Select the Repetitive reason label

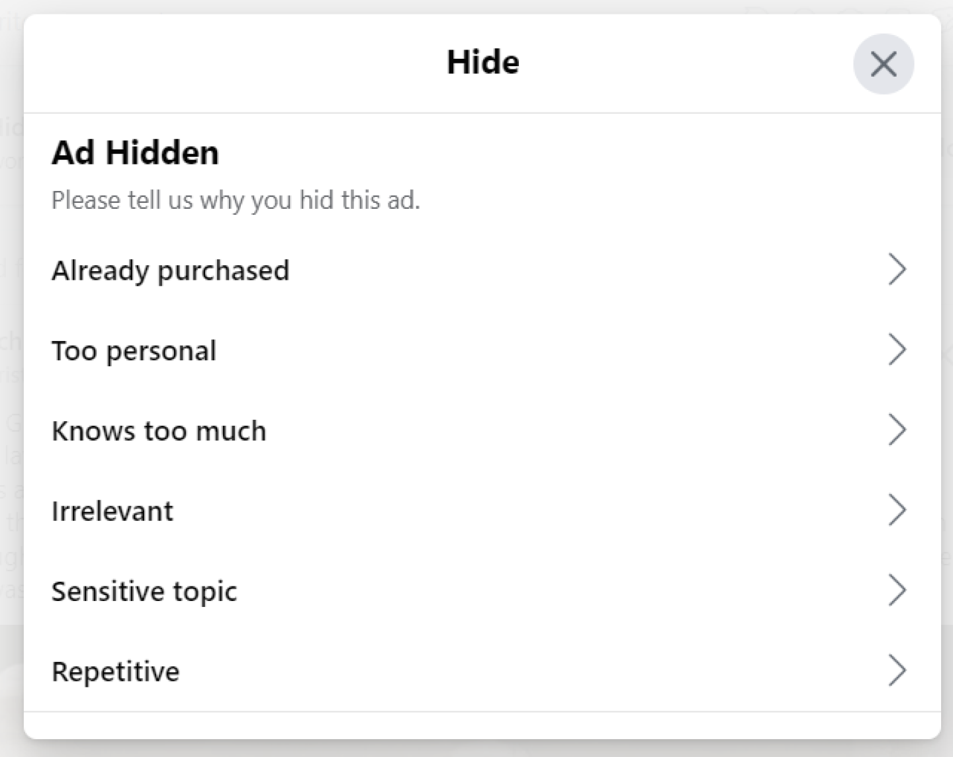[x=116, y=672]
